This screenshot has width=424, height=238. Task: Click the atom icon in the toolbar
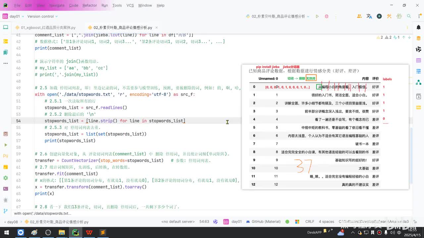[399, 16]
